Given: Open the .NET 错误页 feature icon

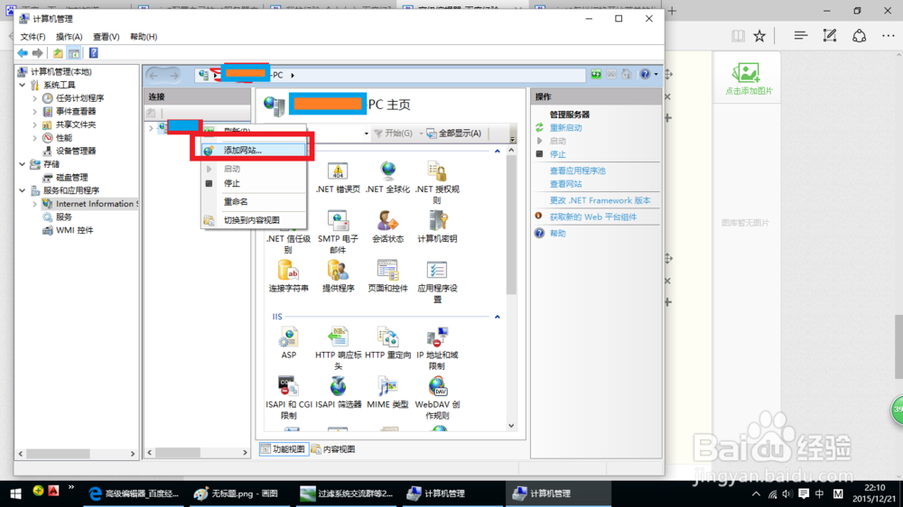Looking at the screenshot, I should coord(338,177).
